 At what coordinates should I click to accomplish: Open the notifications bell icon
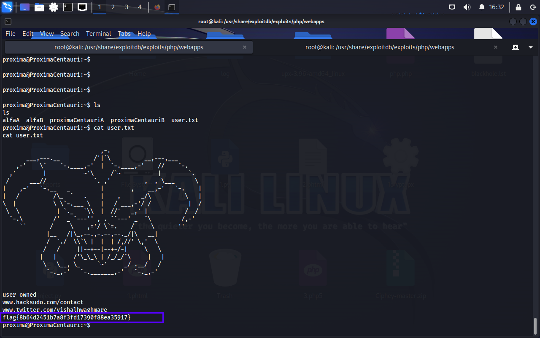point(481,7)
